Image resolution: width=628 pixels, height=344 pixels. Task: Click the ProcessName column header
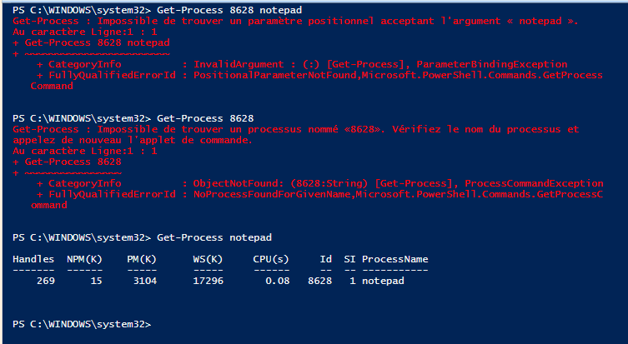point(394,259)
